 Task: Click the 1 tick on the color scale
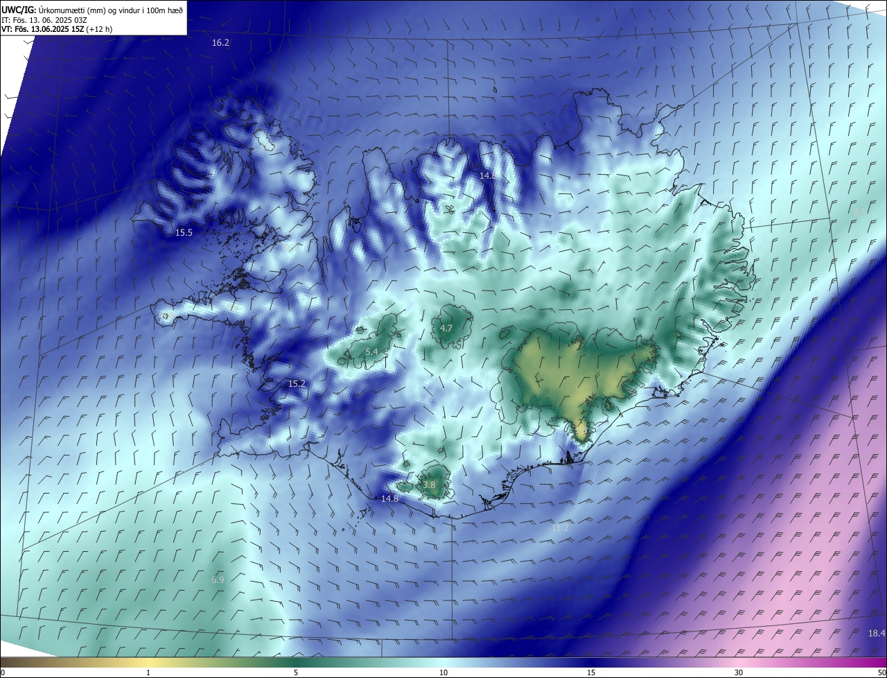(148, 672)
